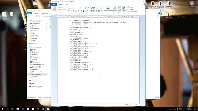Toggle Strikethrough formatting in WordPad
198x111 pixels.
pos(76,11)
